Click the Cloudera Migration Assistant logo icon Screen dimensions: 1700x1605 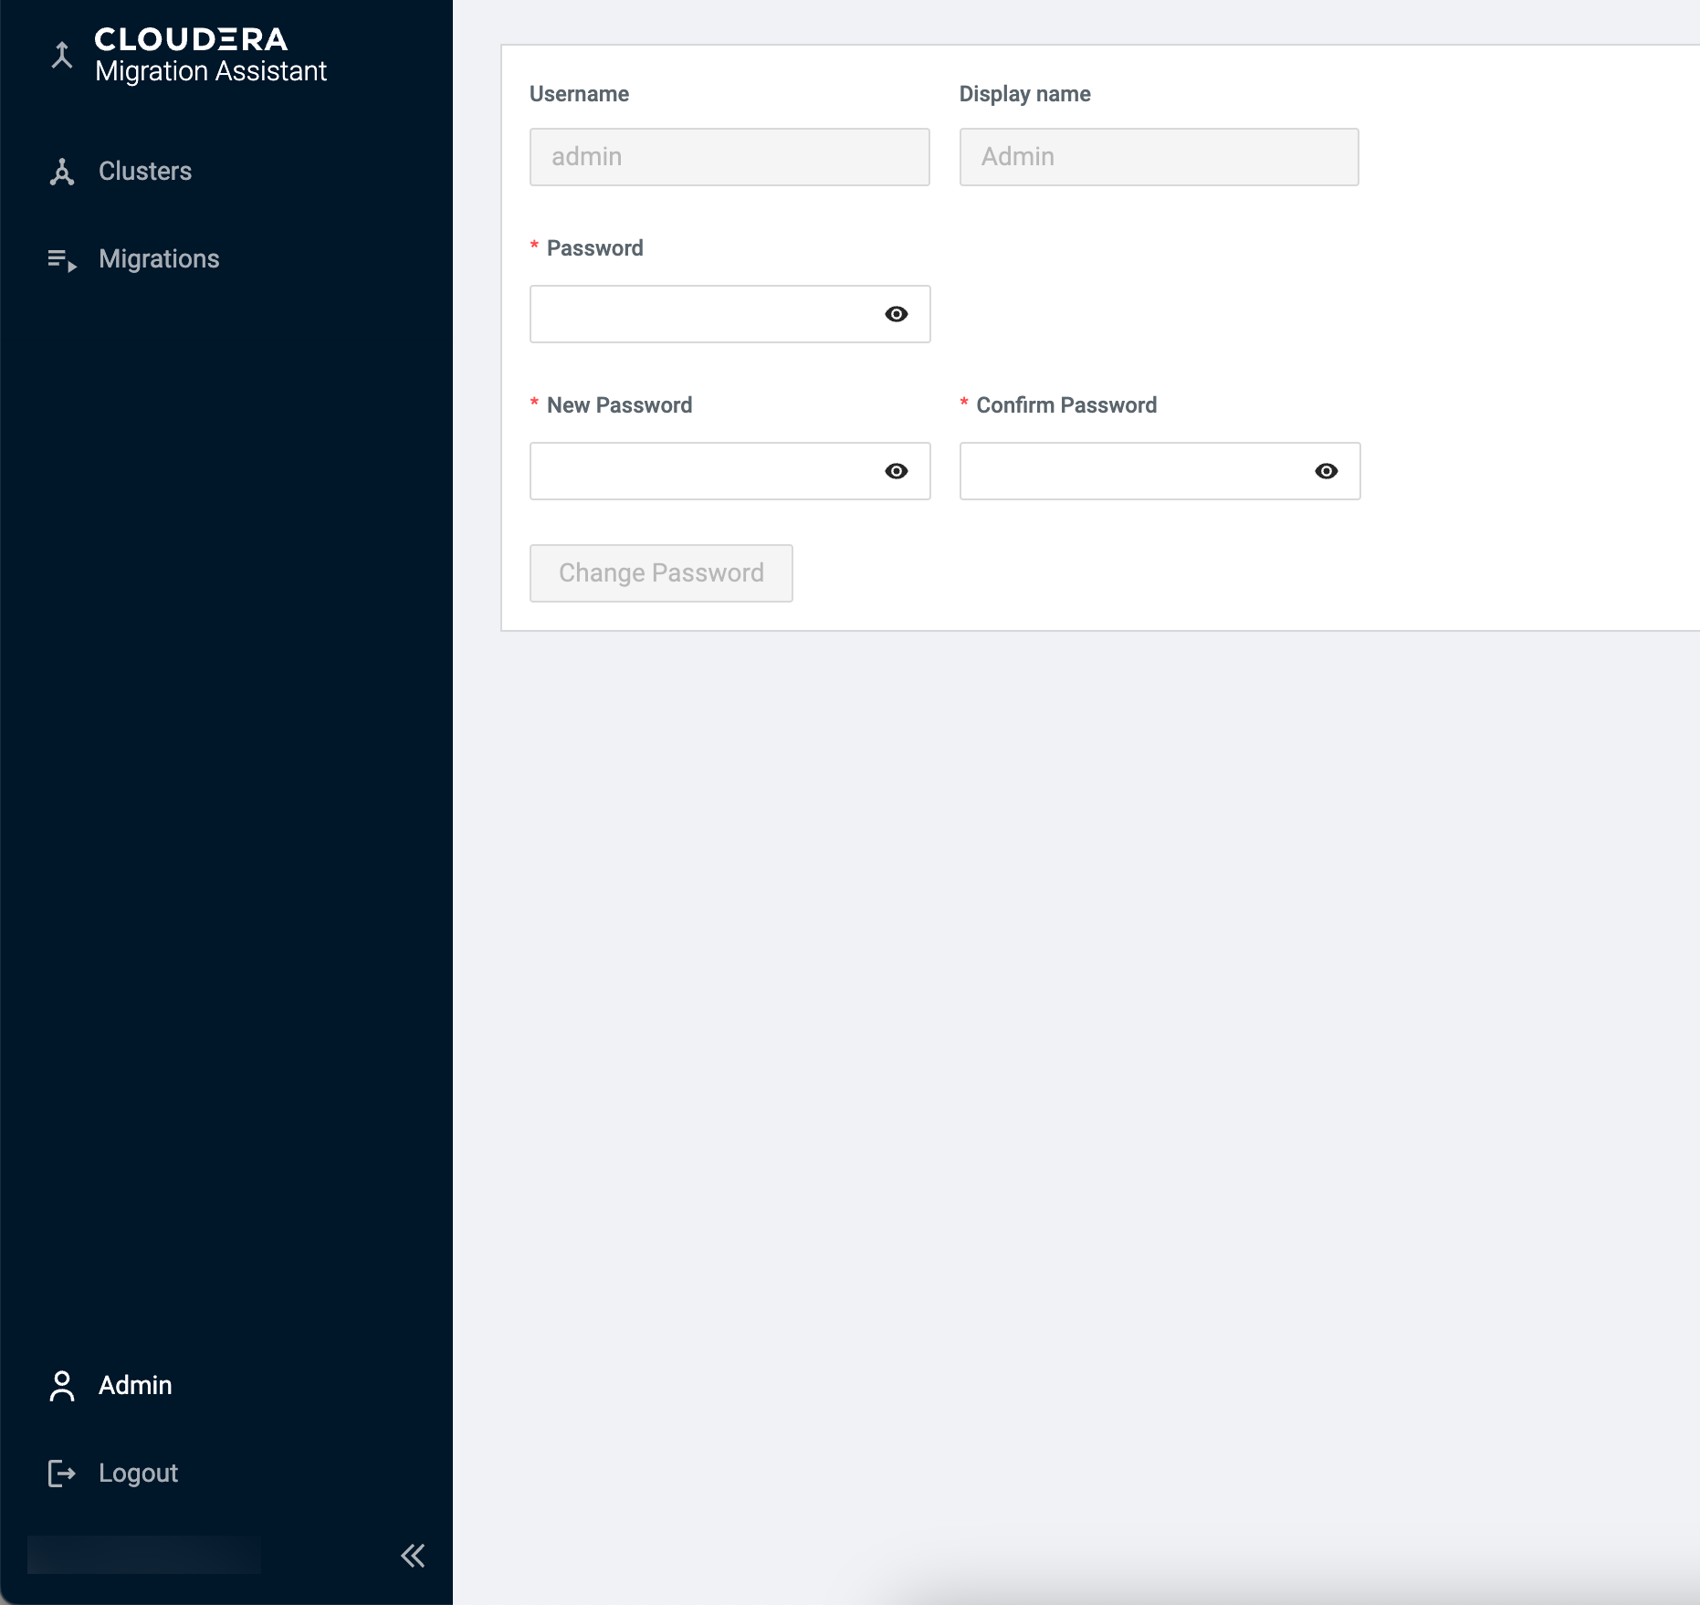(61, 56)
